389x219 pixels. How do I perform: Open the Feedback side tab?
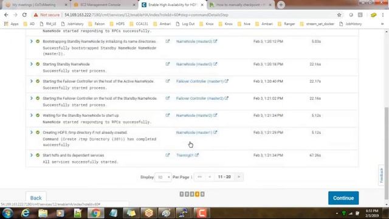[x=381, y=175]
